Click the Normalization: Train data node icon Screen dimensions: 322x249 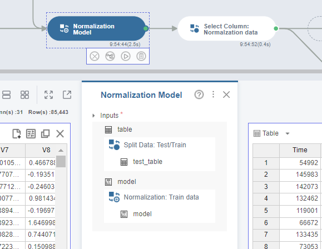[x=114, y=197]
